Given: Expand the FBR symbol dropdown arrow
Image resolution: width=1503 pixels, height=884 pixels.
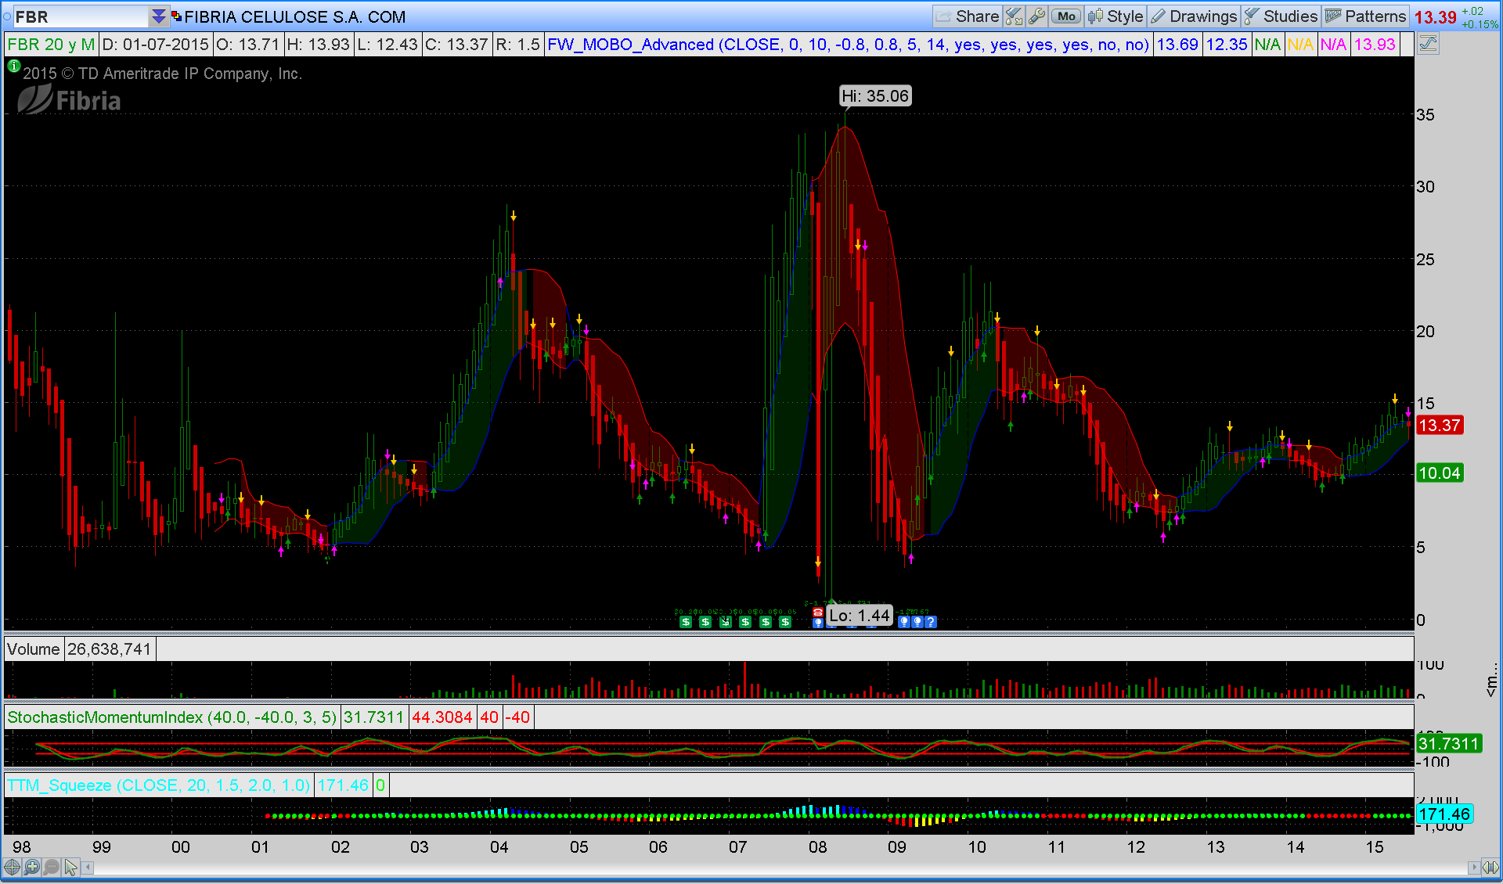Looking at the screenshot, I should pyautogui.click(x=159, y=16).
